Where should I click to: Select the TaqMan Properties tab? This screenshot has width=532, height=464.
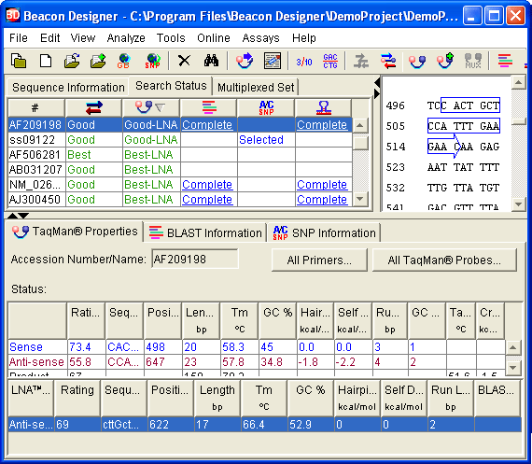tap(75, 232)
